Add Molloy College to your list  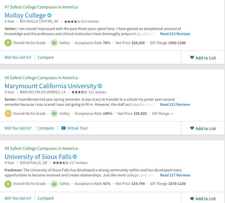(203, 58)
